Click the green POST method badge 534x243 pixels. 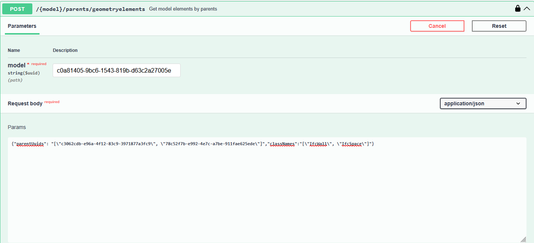click(x=17, y=9)
